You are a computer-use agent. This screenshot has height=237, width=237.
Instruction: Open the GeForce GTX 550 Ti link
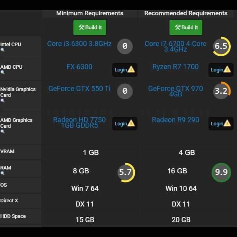[x=79, y=89]
